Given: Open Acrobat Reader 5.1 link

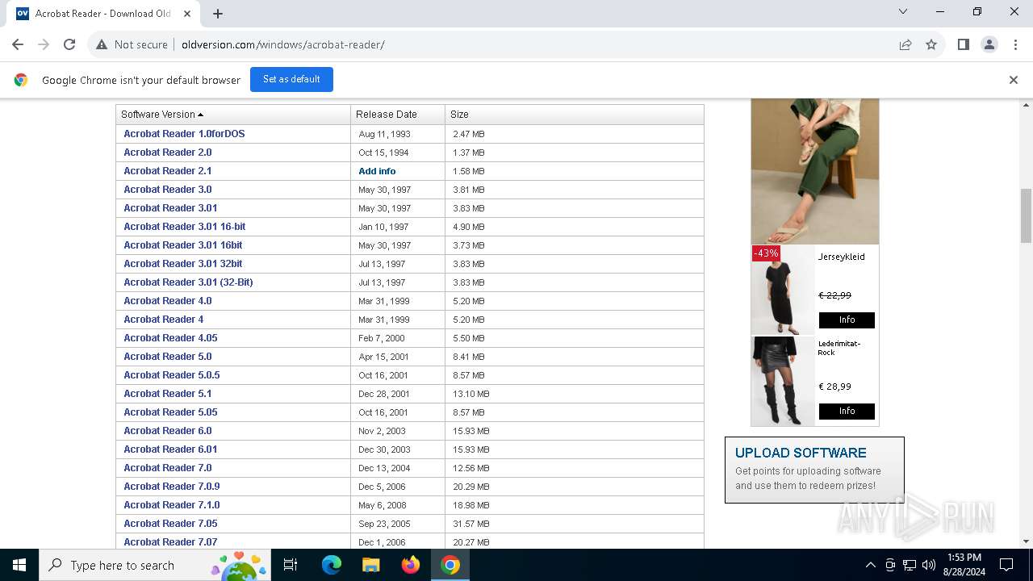Looking at the screenshot, I should click(x=168, y=394).
